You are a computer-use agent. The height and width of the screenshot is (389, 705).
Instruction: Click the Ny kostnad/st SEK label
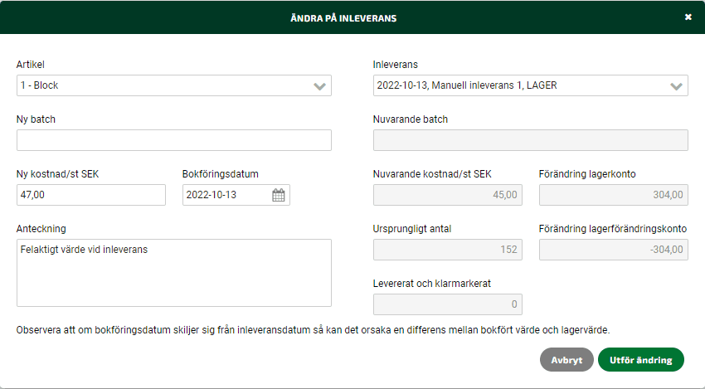[x=57, y=174]
